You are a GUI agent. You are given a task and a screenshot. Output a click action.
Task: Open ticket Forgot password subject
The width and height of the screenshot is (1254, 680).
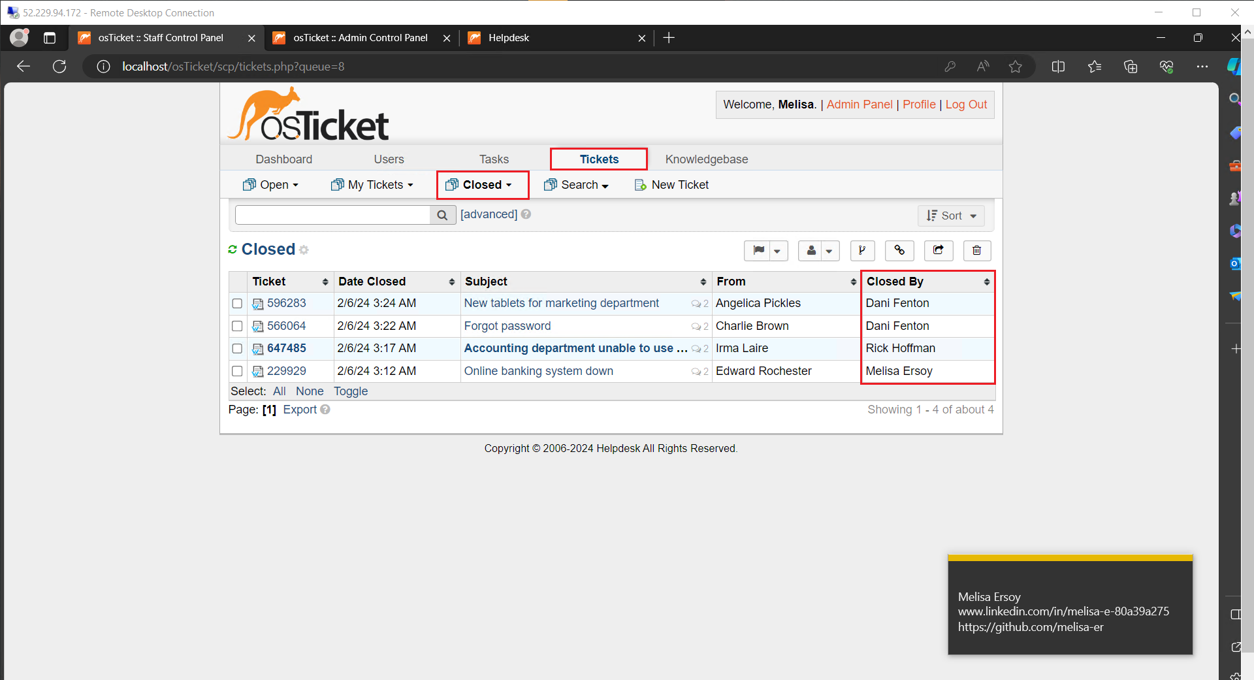pyautogui.click(x=507, y=326)
